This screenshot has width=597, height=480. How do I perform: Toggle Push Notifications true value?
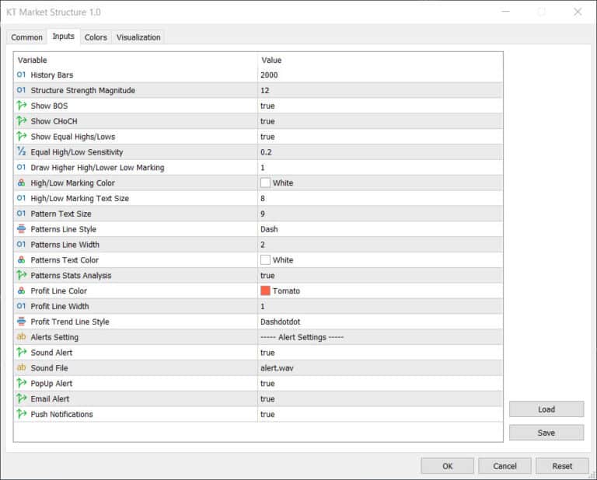pos(380,414)
